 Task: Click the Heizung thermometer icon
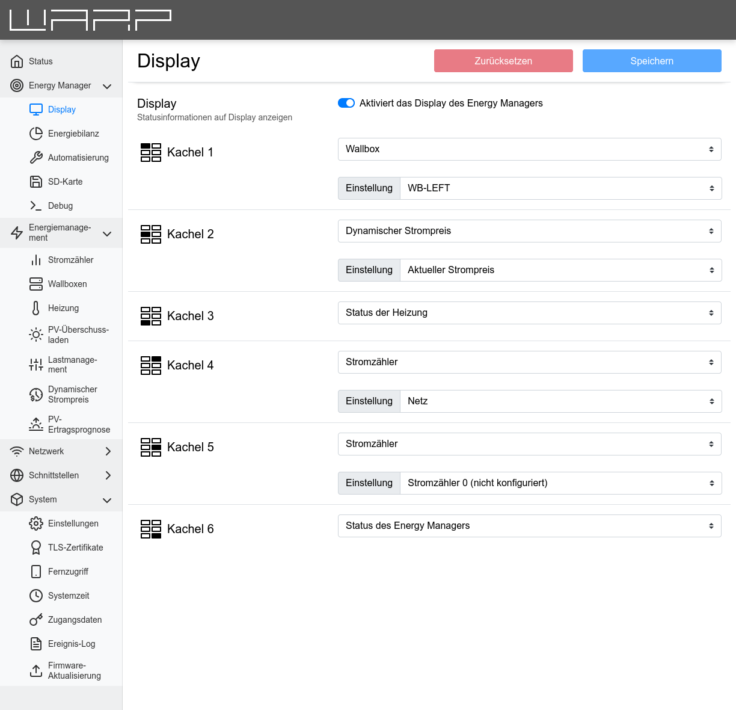click(x=36, y=307)
